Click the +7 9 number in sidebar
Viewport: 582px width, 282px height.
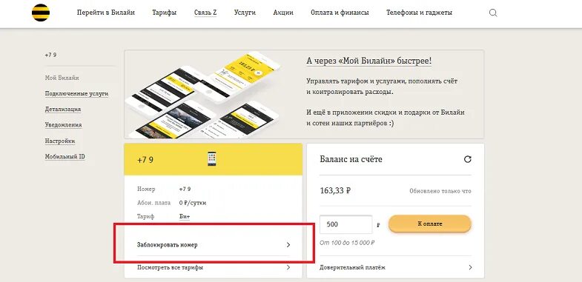pos(50,55)
